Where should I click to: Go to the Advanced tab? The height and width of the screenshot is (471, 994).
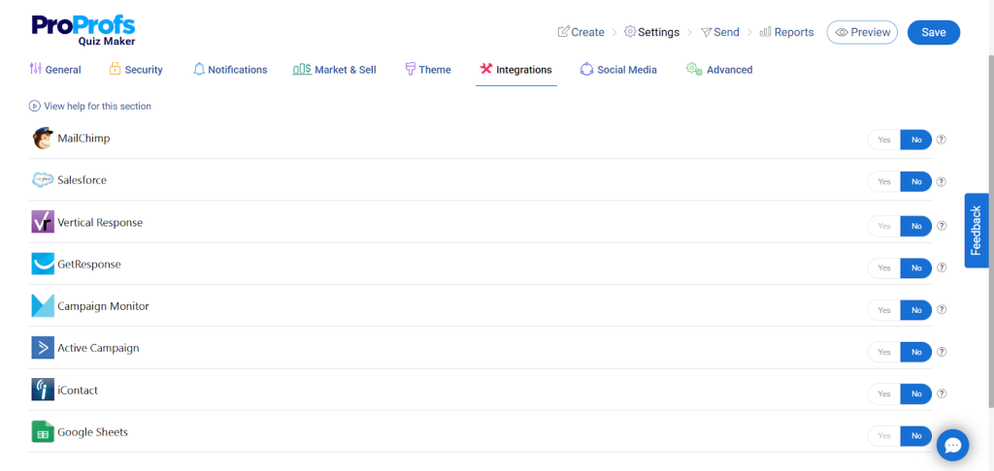(719, 70)
